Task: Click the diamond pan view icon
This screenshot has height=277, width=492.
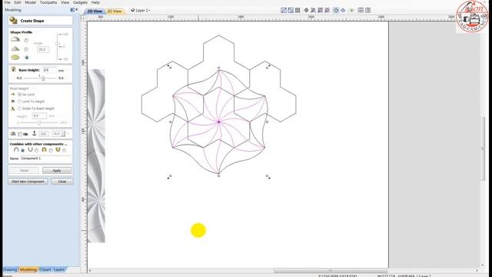Action: 306,10
